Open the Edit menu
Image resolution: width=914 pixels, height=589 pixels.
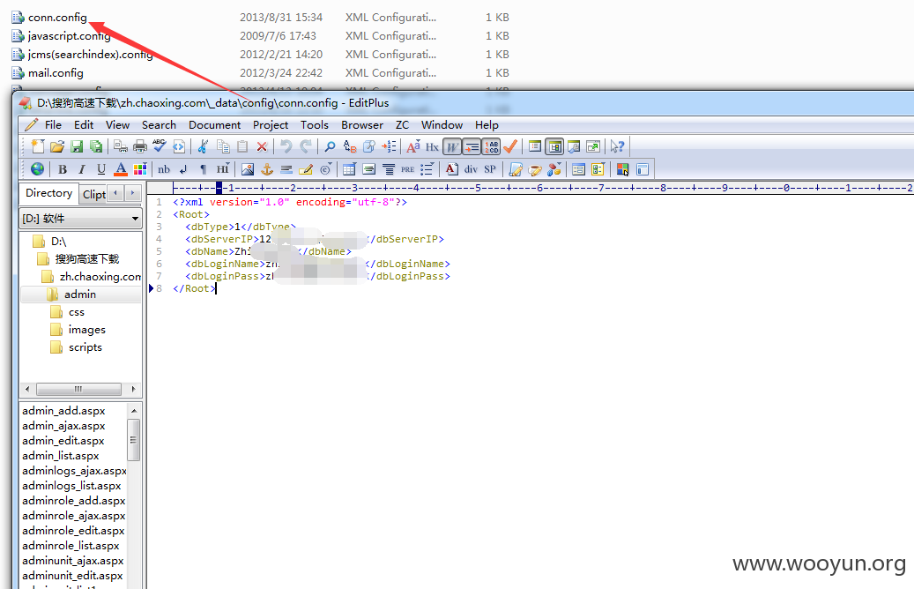84,125
